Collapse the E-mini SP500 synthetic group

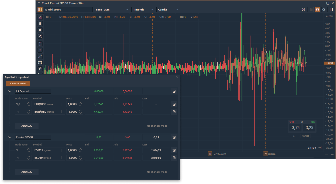[10, 137]
